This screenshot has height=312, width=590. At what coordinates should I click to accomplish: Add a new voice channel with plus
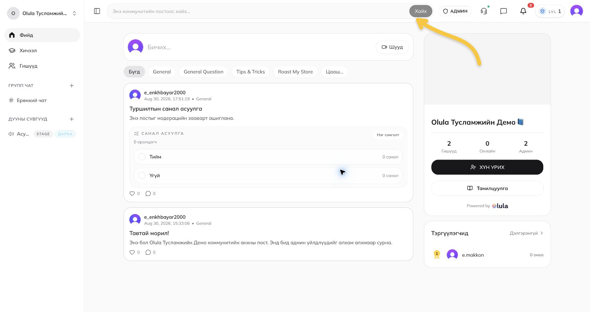click(72, 119)
